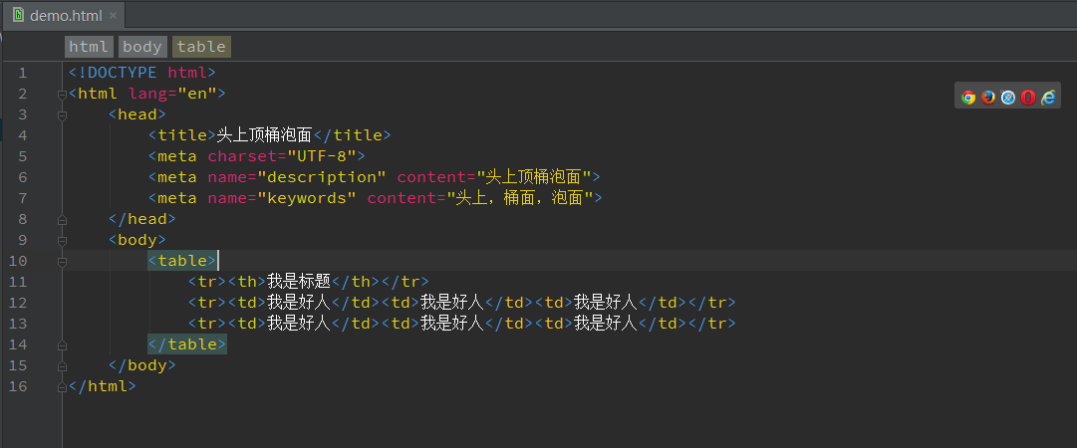
Task: Open preview in Internet Explorer icon
Action: (1047, 98)
